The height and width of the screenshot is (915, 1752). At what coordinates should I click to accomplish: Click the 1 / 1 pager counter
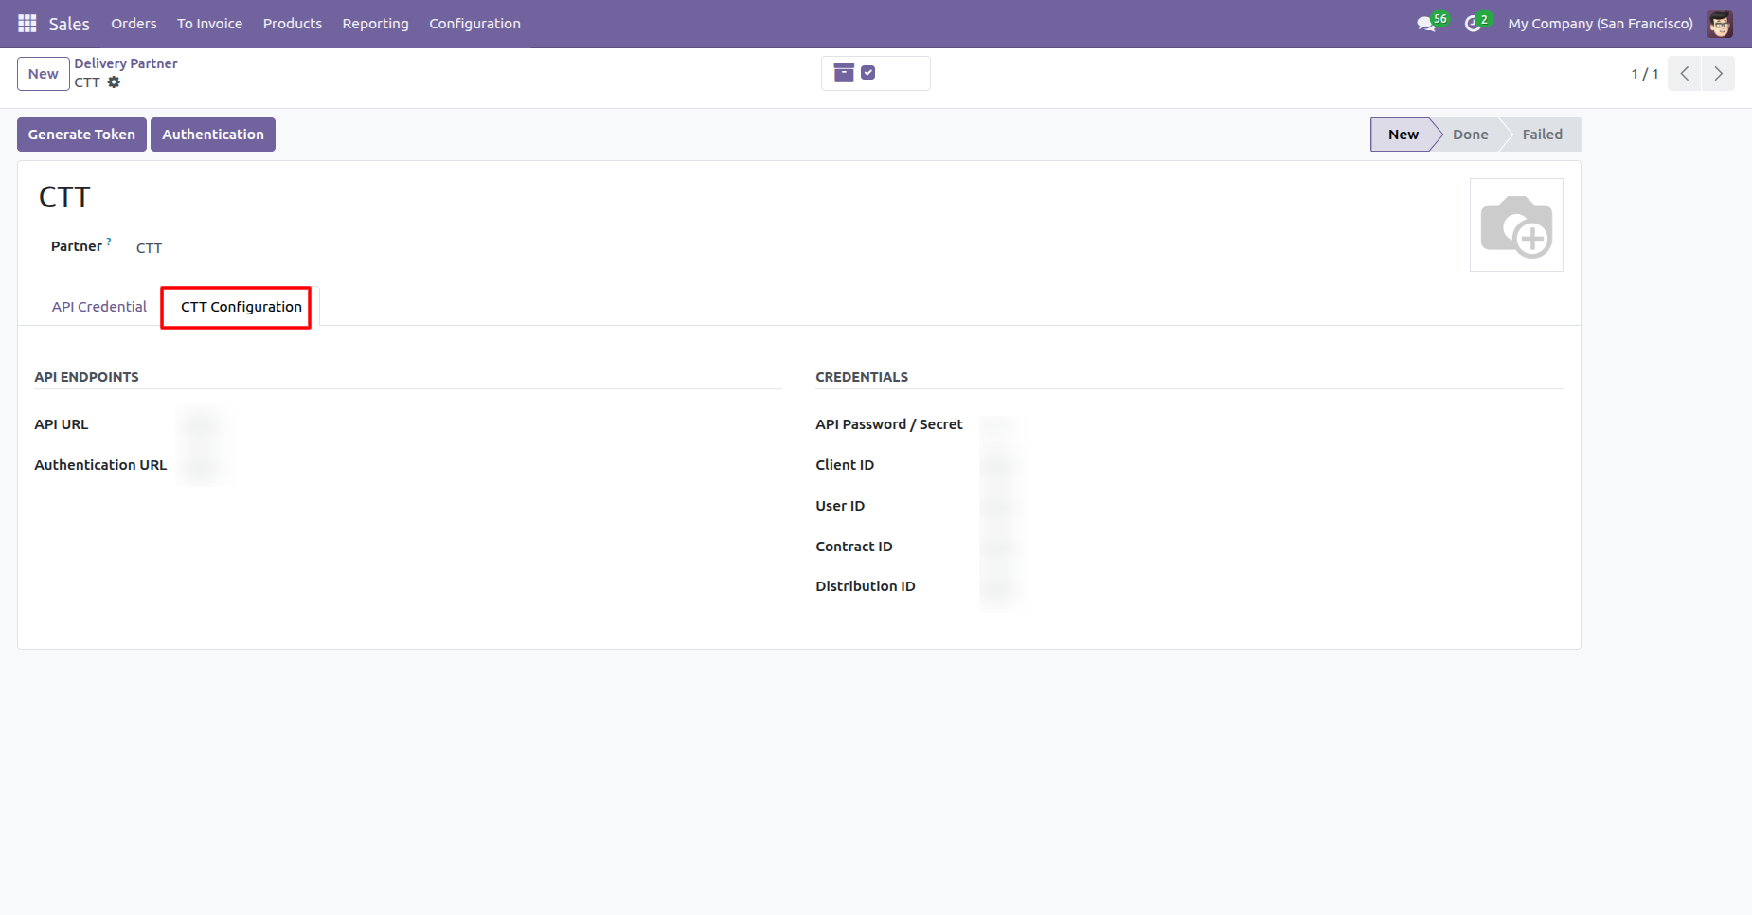(x=1644, y=74)
